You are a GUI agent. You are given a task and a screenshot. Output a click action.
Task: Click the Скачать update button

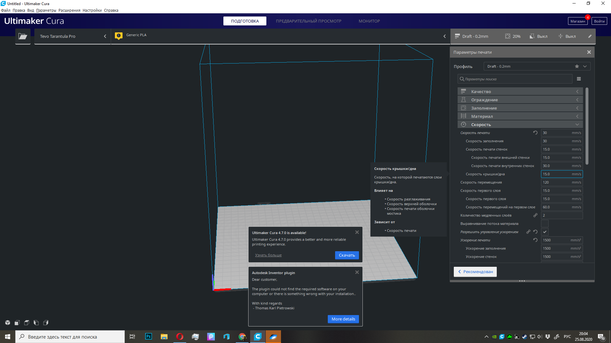[x=347, y=255]
